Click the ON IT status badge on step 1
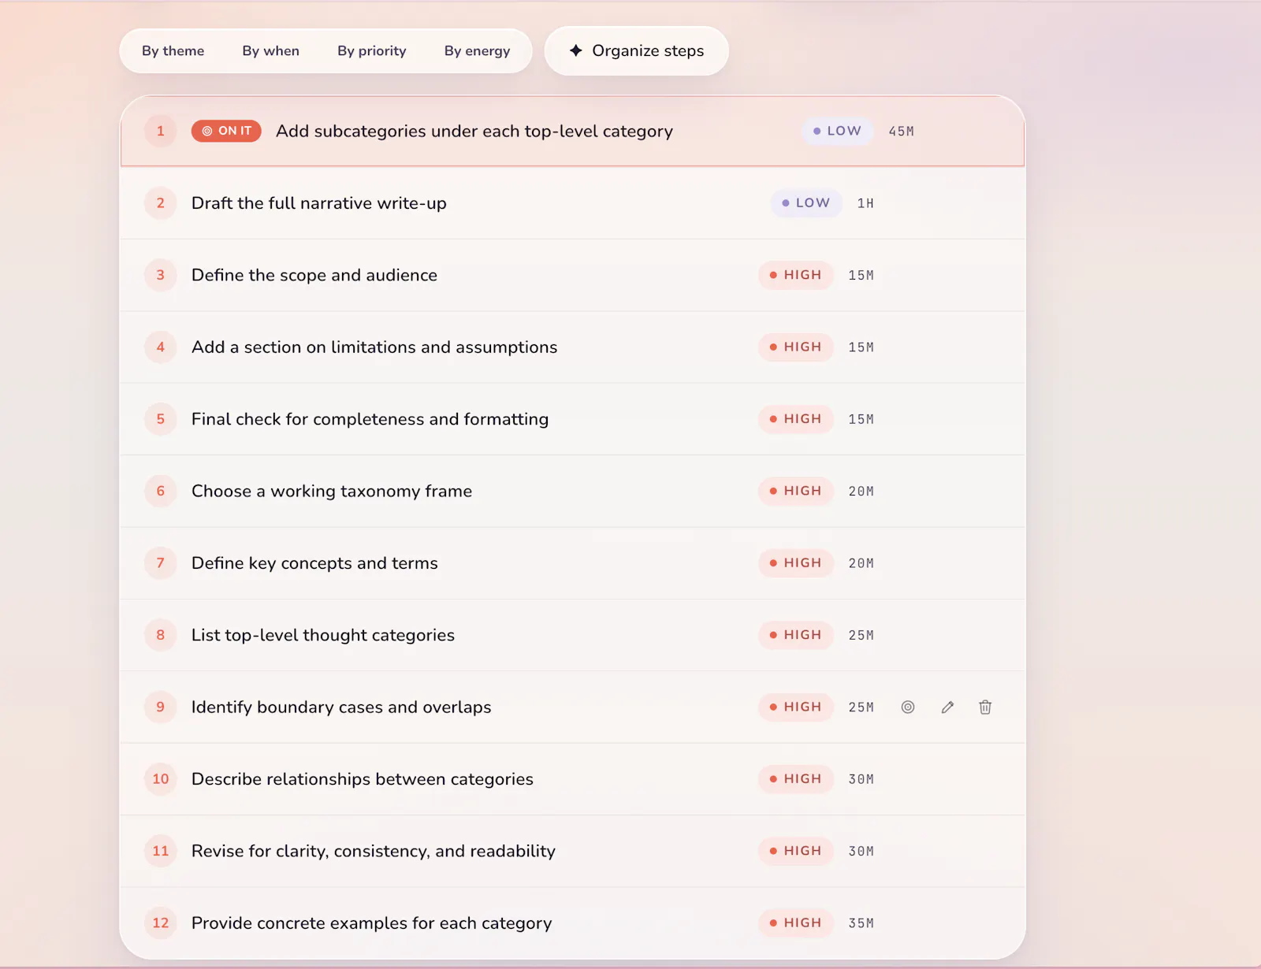The height and width of the screenshot is (969, 1261). pos(226,131)
